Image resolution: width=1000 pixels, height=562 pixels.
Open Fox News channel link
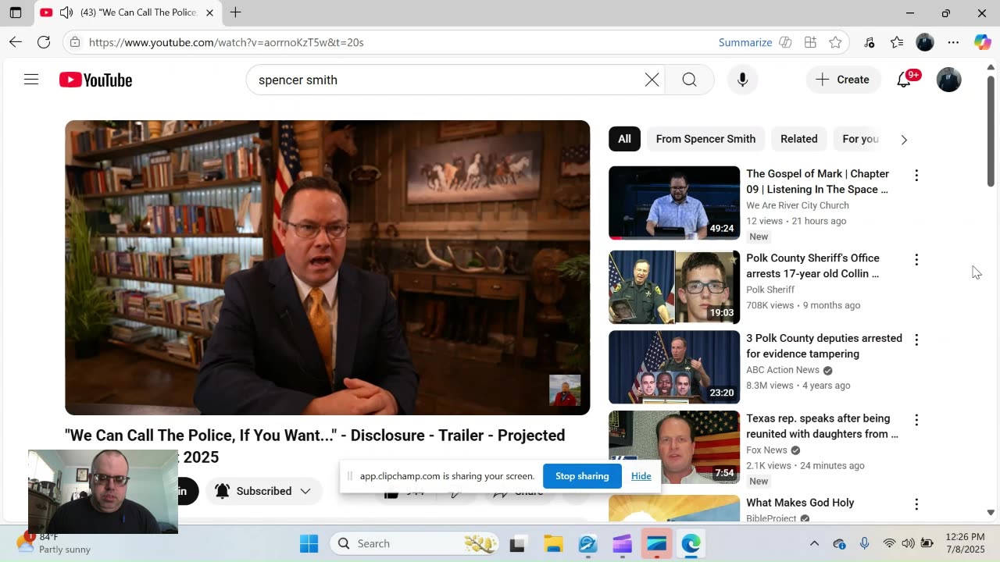coord(766,450)
